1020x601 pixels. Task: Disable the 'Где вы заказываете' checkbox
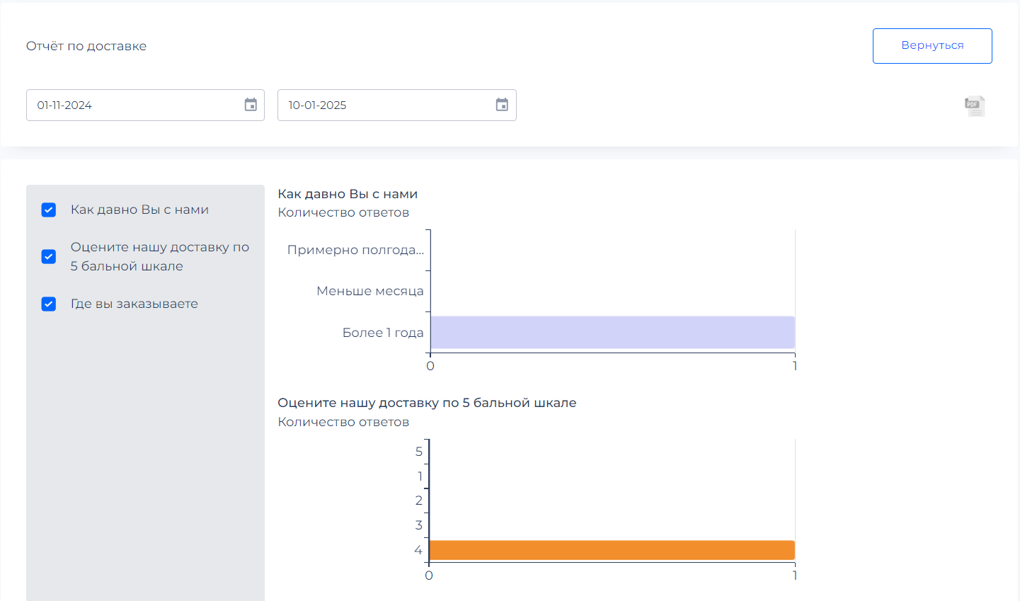tap(49, 304)
